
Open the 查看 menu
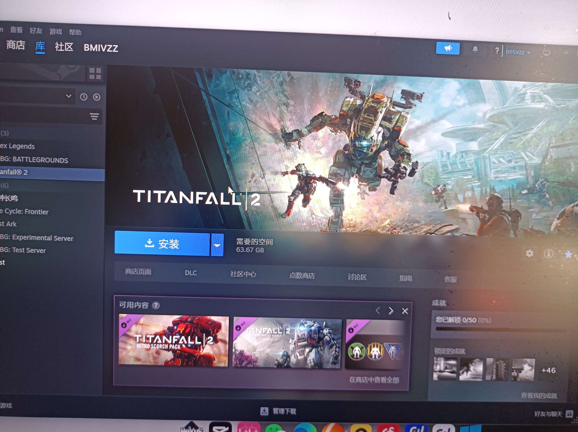pos(16,30)
